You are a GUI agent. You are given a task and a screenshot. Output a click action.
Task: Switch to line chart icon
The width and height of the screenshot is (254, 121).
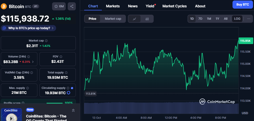[134, 19]
